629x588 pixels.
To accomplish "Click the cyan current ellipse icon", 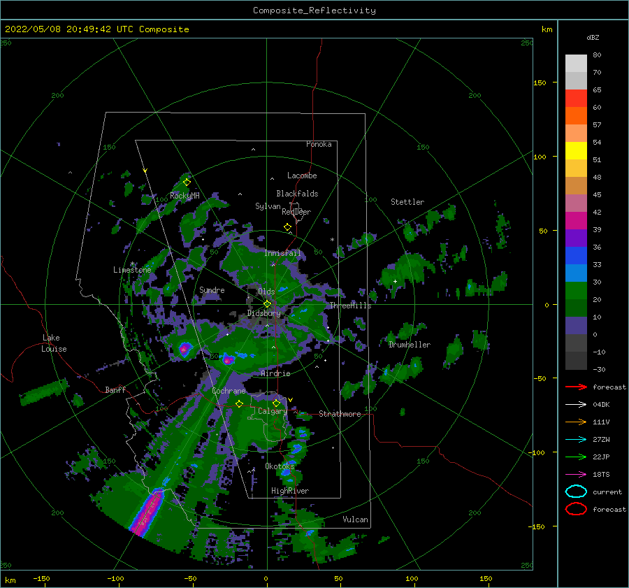I will pos(576,492).
